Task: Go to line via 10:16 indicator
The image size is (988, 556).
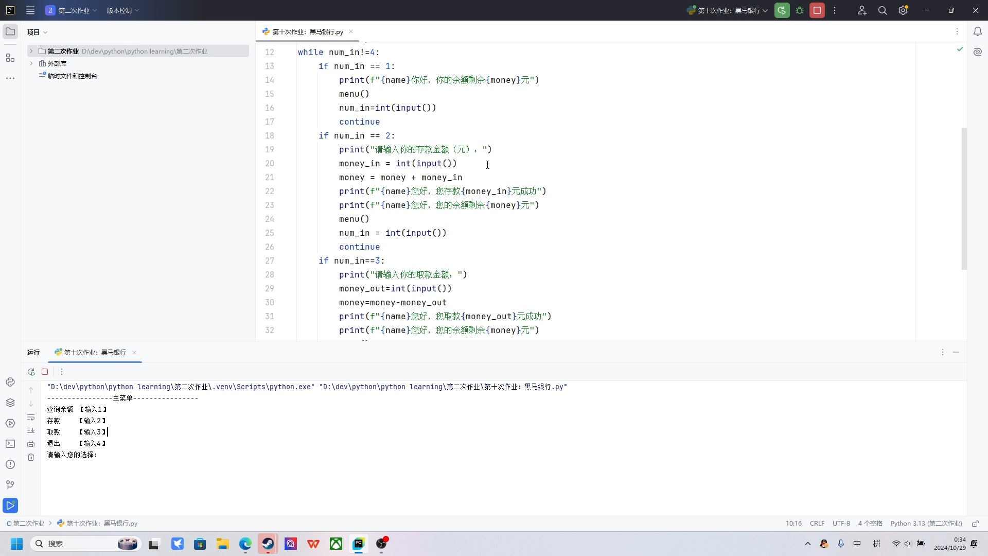Action: coord(793,524)
